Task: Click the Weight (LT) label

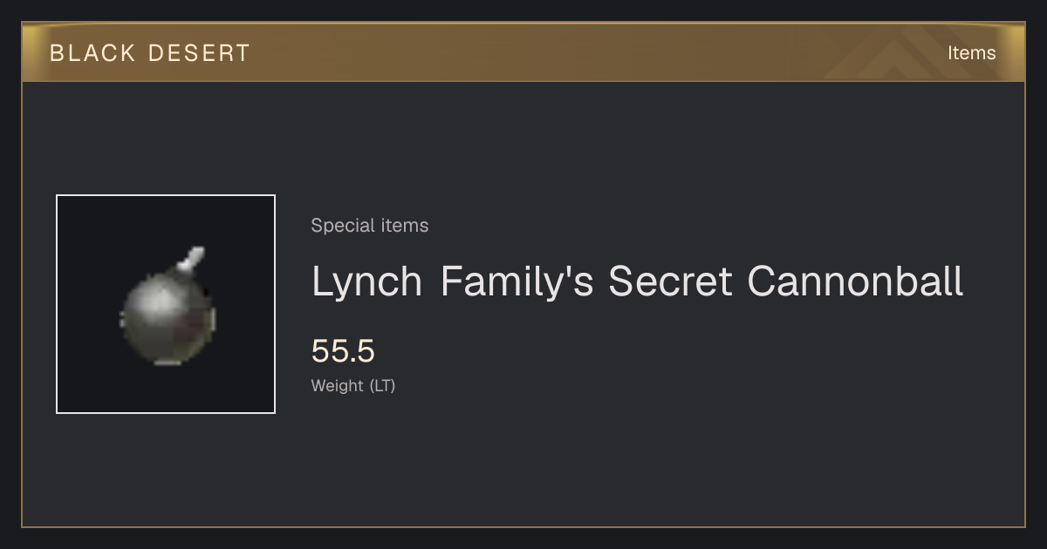Action: (x=353, y=385)
